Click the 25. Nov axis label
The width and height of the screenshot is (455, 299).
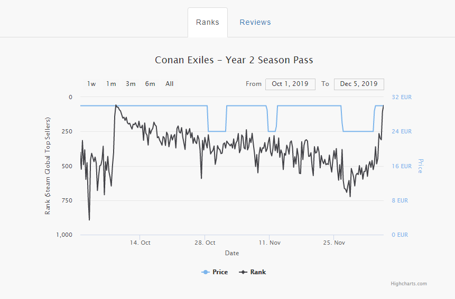(334, 243)
